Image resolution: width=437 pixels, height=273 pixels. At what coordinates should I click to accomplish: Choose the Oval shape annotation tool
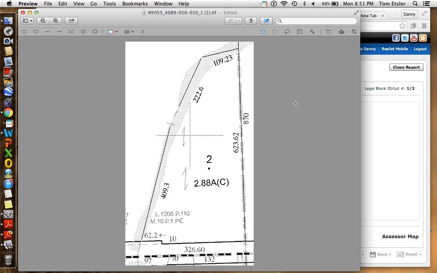(35, 32)
